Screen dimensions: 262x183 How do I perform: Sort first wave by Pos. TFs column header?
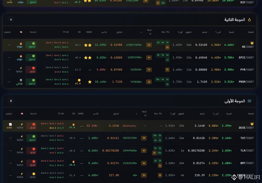(158, 114)
